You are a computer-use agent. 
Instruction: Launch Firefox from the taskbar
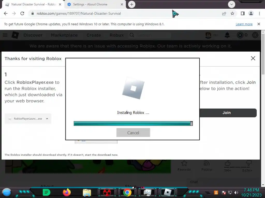[x=67, y=192]
